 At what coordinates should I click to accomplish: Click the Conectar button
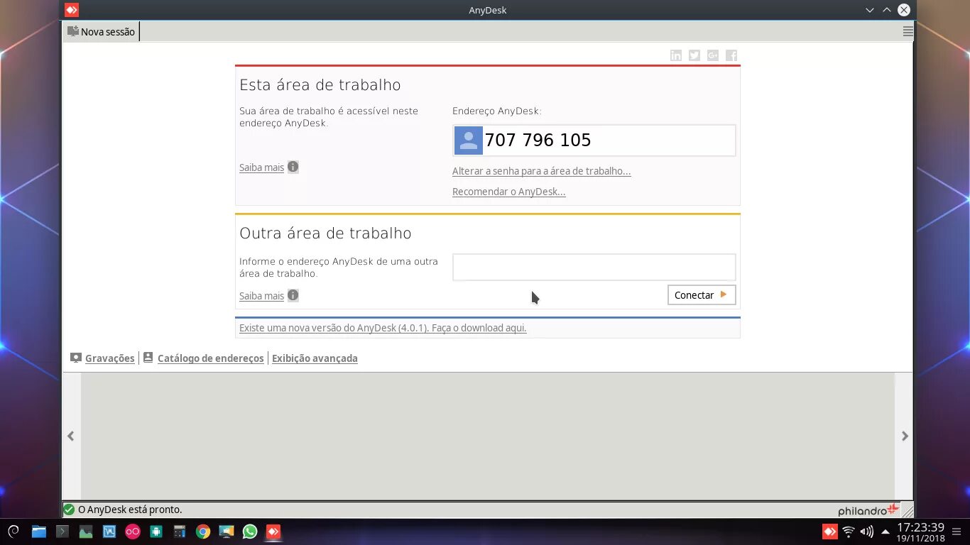point(702,295)
